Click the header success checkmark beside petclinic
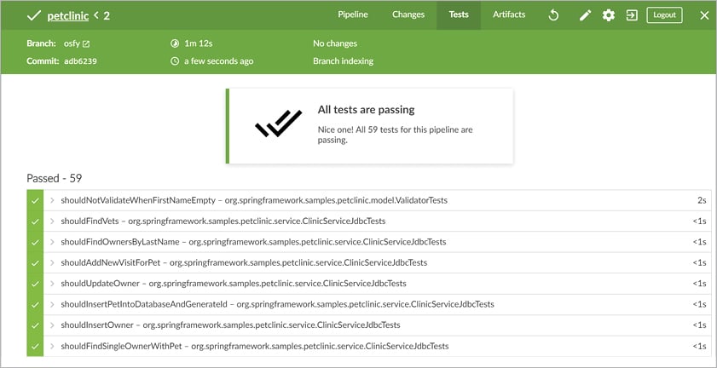 click(34, 15)
